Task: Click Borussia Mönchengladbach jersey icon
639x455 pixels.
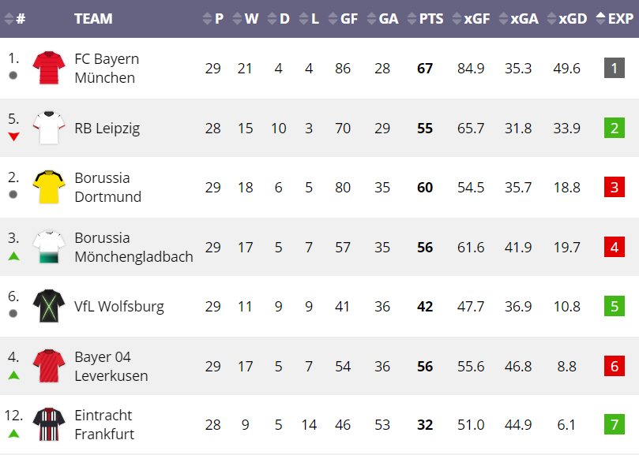Action: click(49, 247)
